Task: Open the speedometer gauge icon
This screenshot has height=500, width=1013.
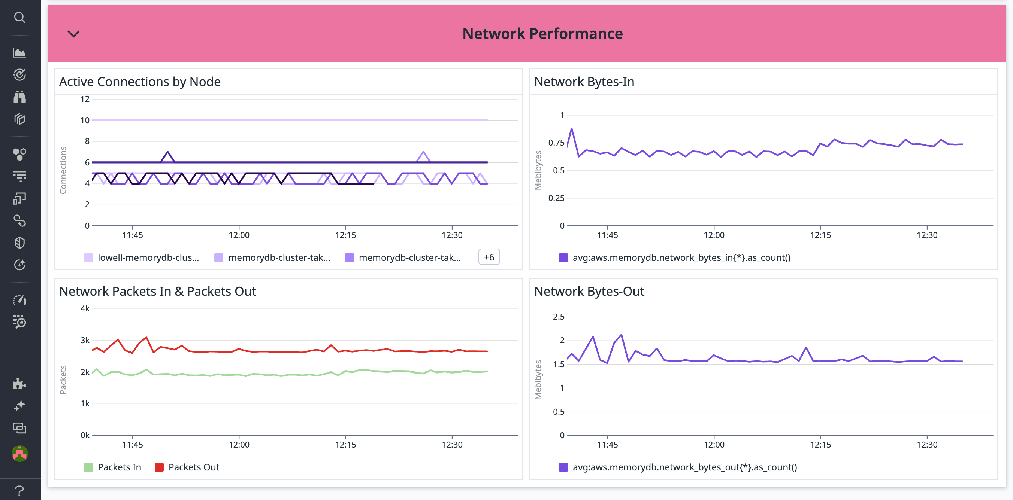Action: [20, 300]
